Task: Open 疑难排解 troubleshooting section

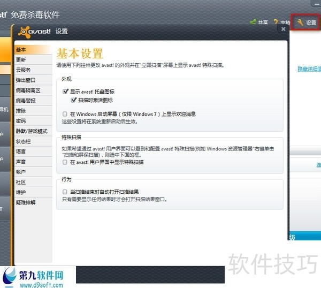Action: (26, 202)
